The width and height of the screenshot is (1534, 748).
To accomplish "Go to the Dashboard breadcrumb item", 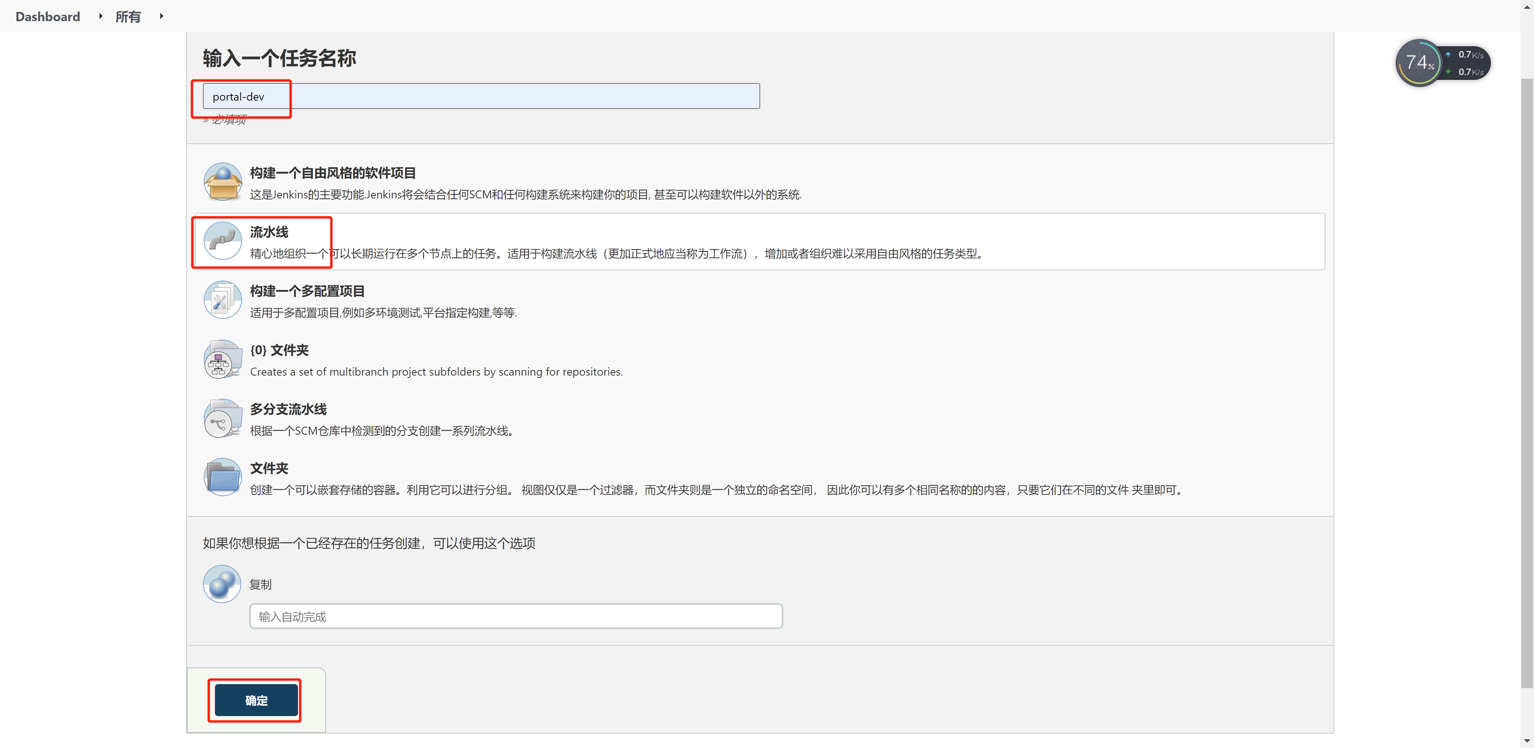I will pyautogui.click(x=47, y=16).
